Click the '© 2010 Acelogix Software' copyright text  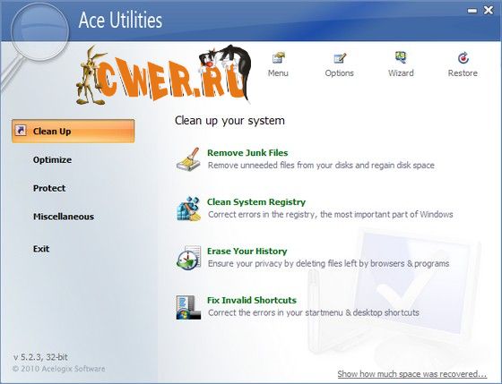click(58, 369)
